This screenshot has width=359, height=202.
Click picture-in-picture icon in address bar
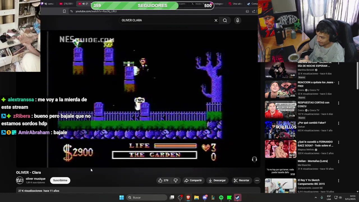[x=247, y=11]
